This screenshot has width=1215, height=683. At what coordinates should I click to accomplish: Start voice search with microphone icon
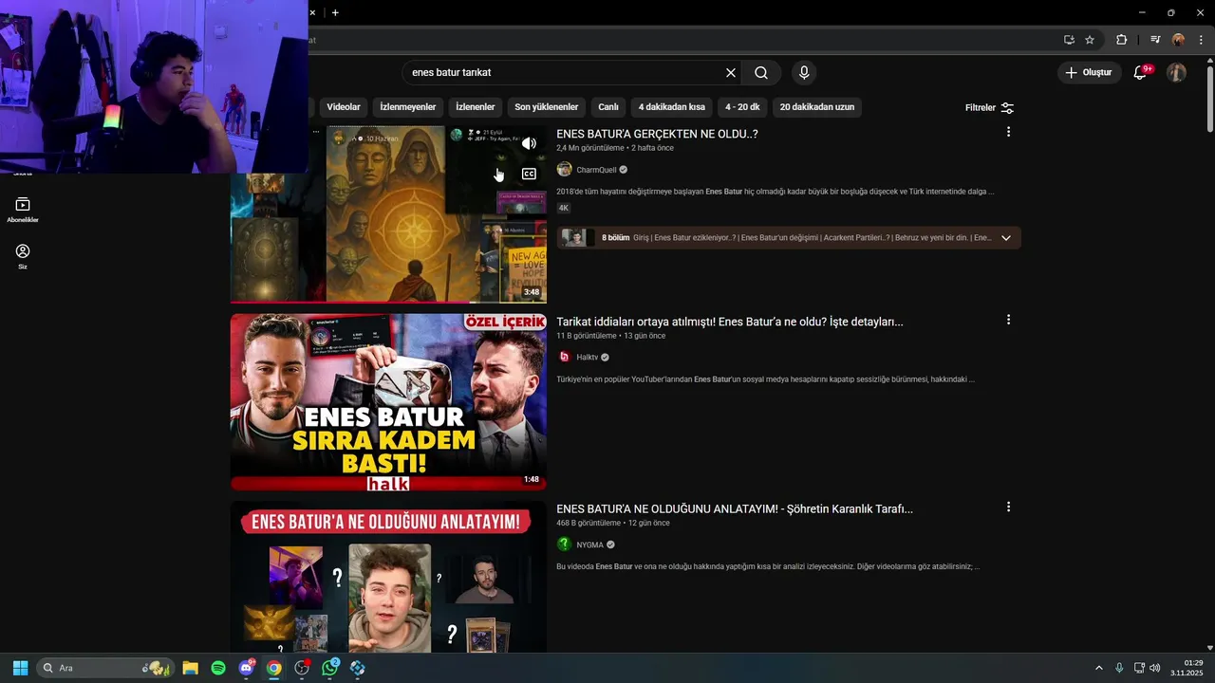pos(804,73)
